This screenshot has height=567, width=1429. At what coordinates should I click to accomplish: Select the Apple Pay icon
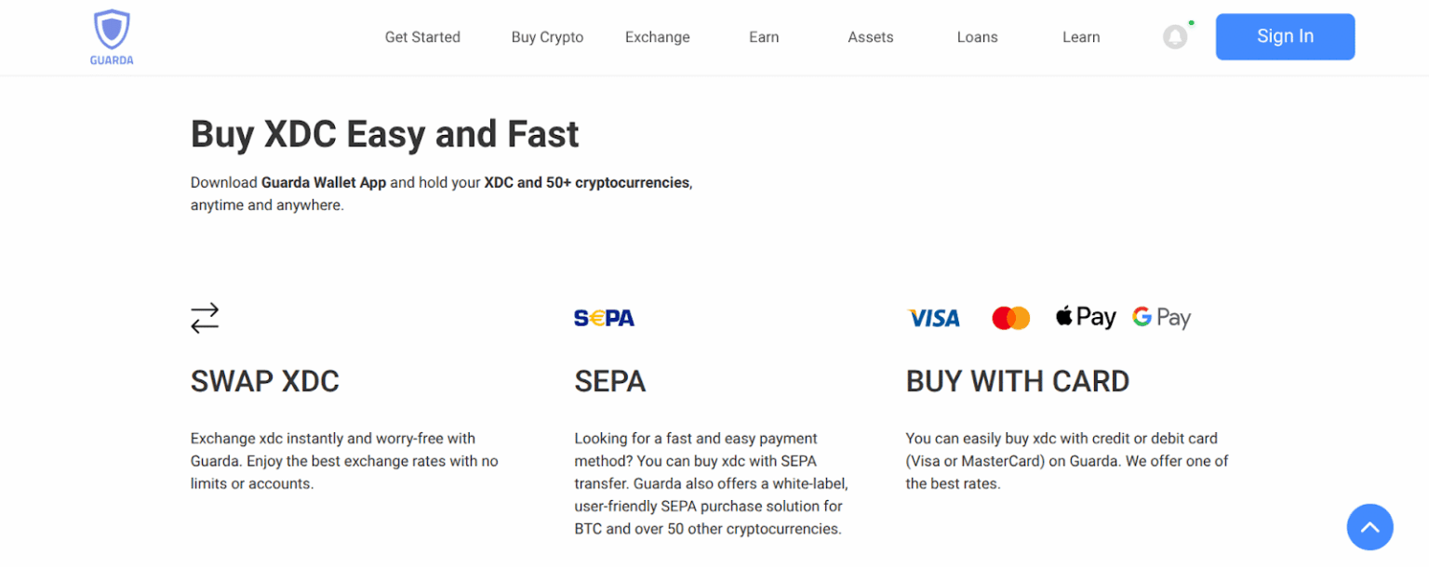1085,317
